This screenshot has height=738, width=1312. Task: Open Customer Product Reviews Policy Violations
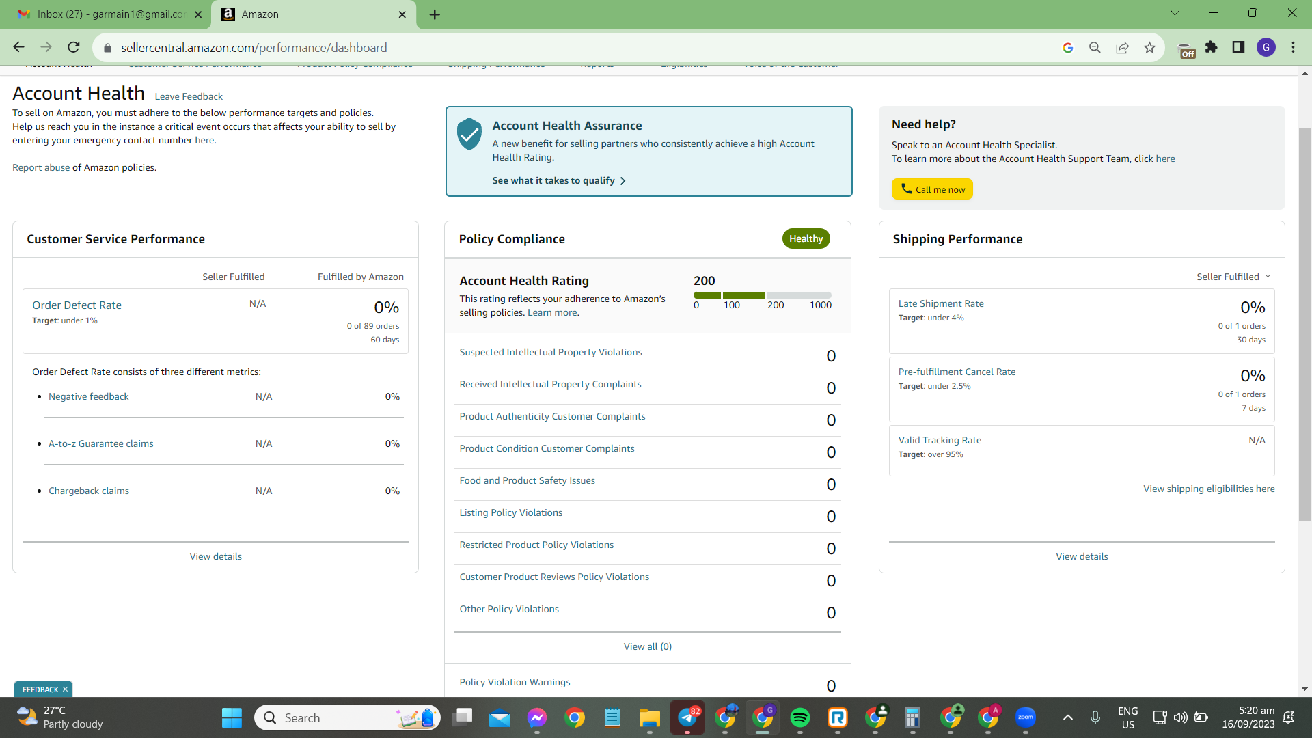tap(554, 577)
